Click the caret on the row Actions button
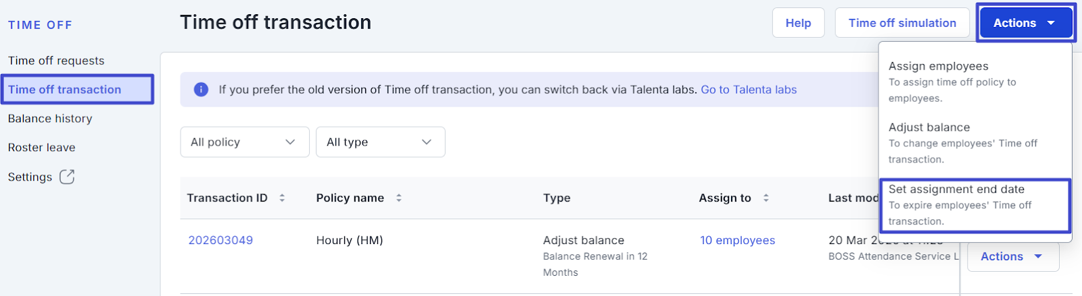The height and width of the screenshot is (296, 1082). pos(1038,256)
